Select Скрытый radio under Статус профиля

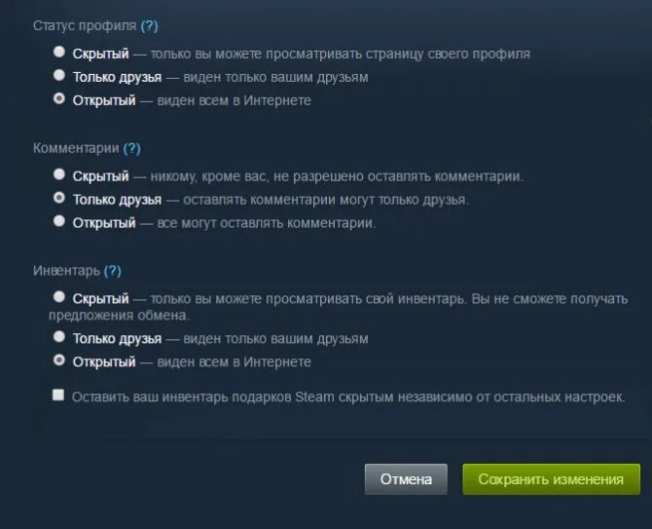coord(59,52)
